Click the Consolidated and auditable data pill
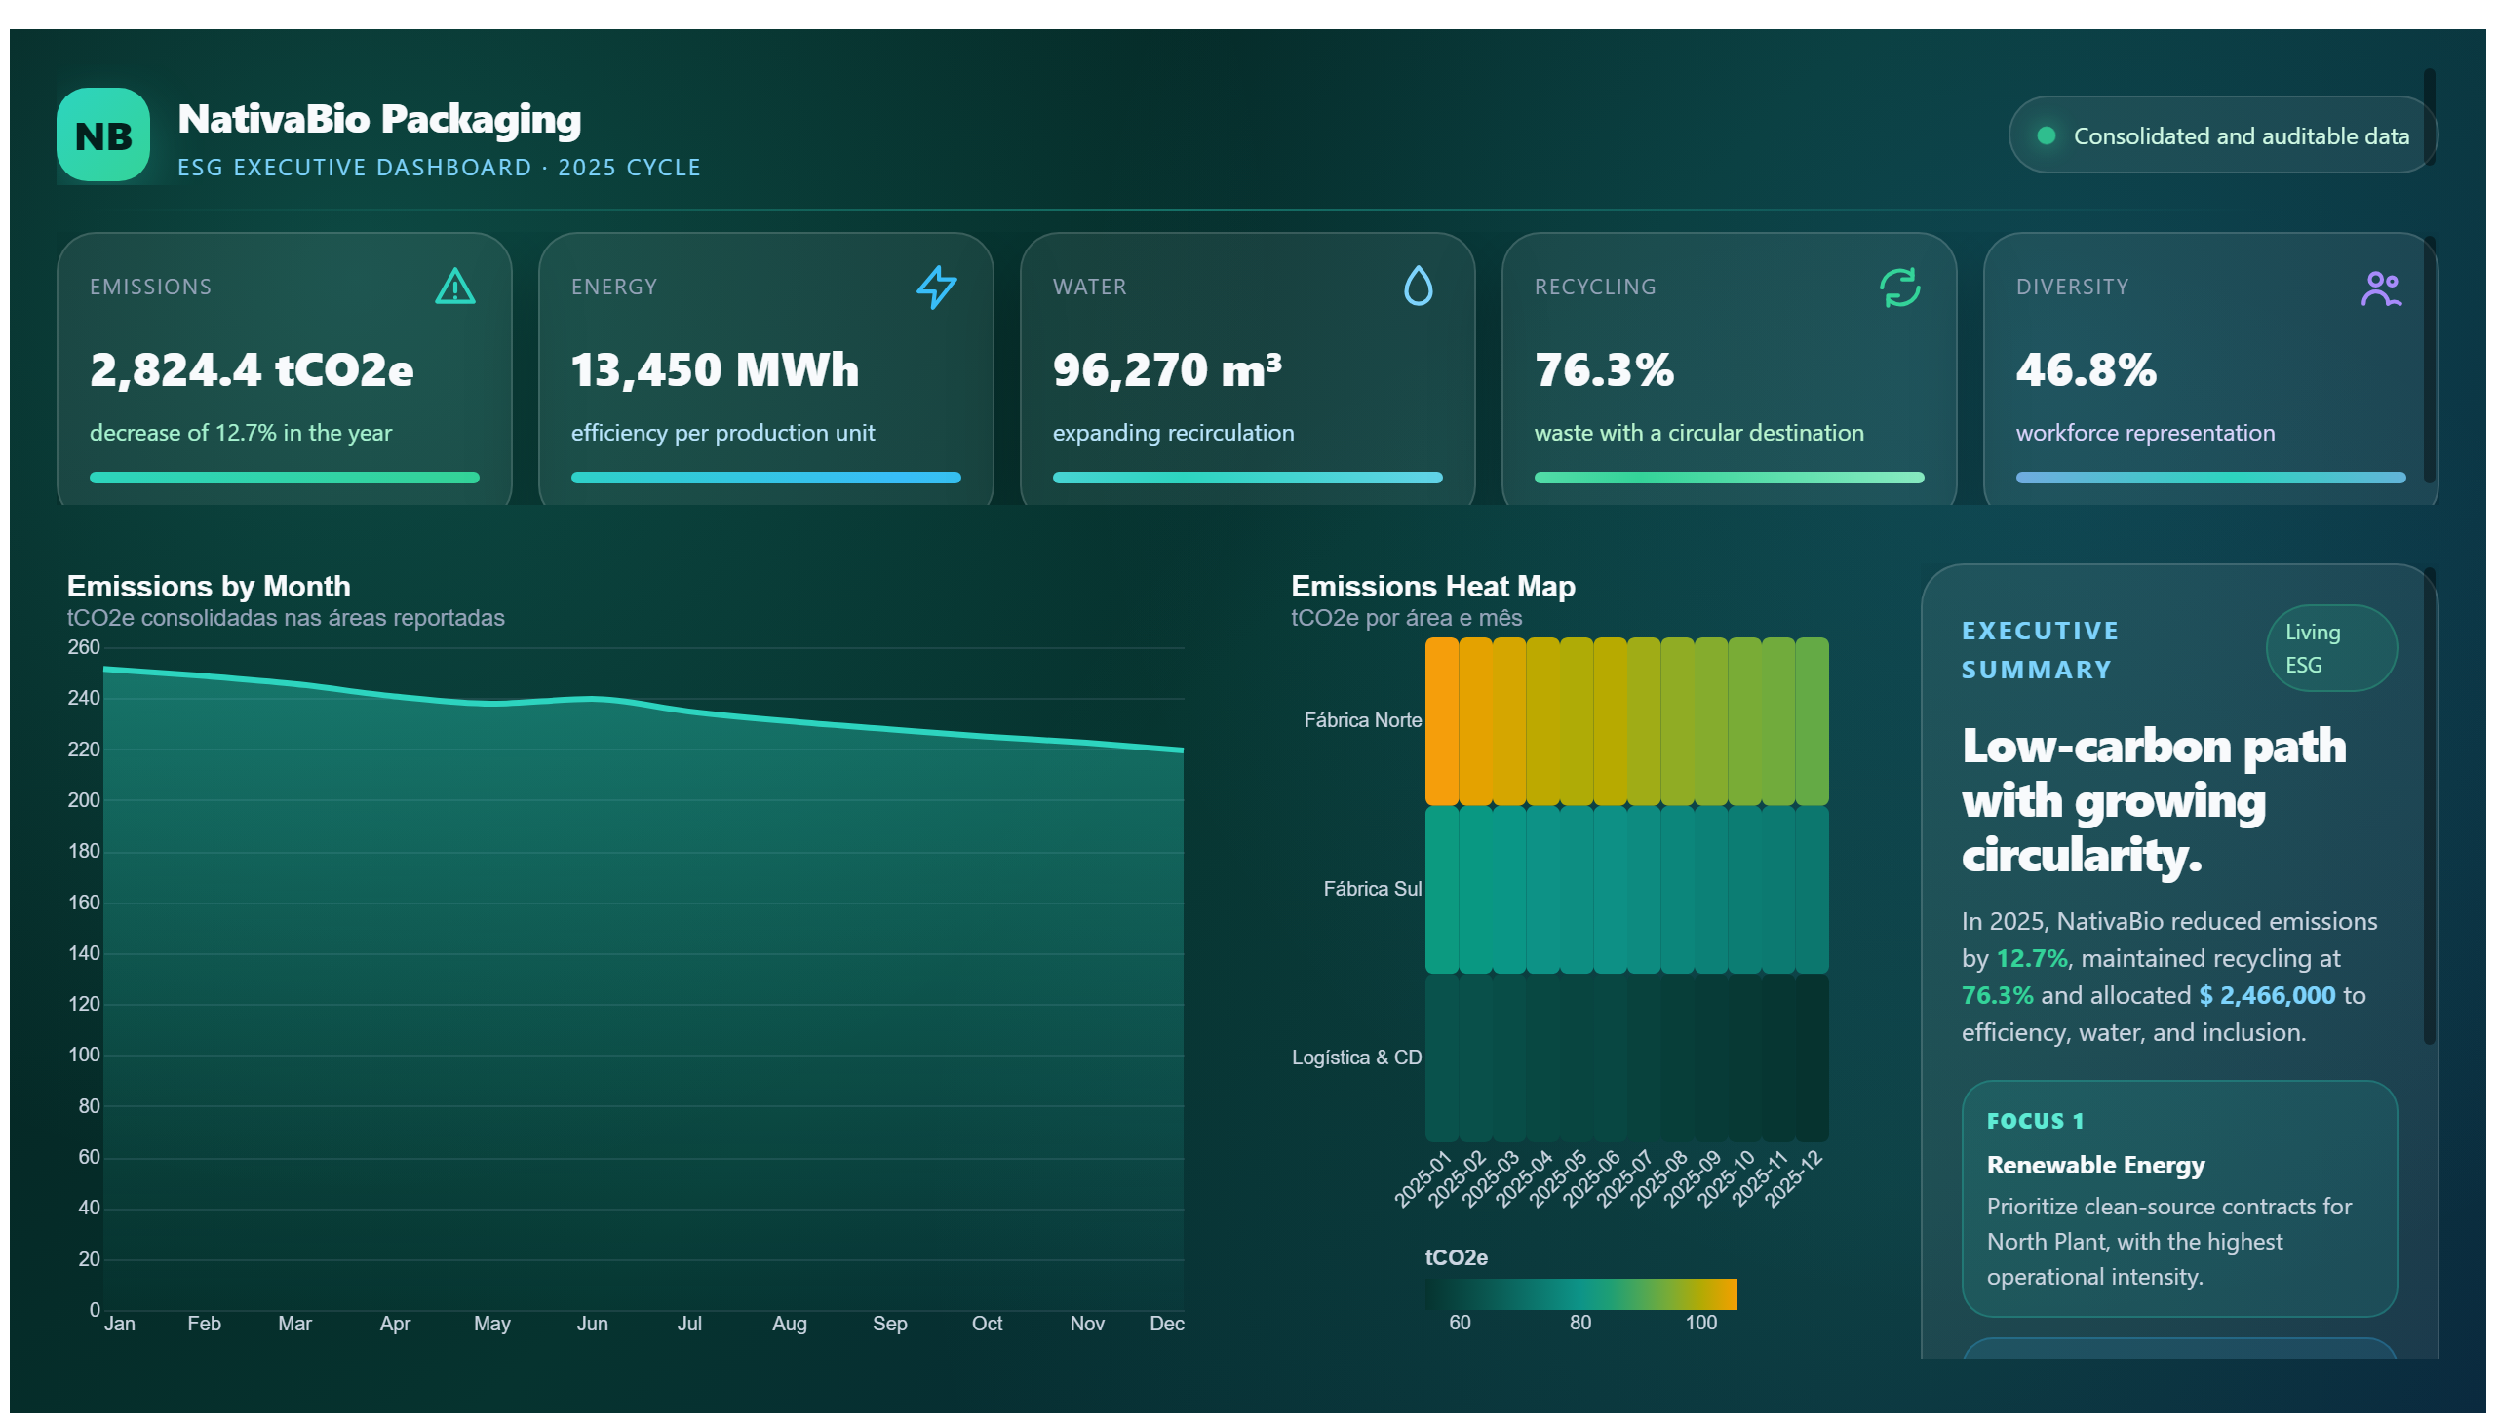 (2221, 135)
